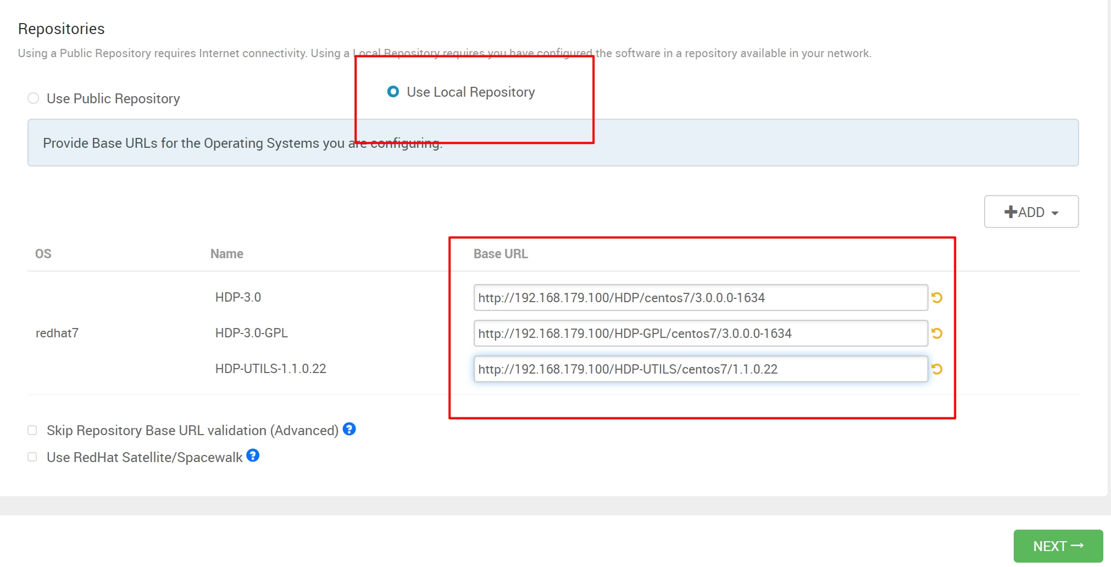
Task: Open help for RedHat Satellite/Spacewalk option
Action: point(253,455)
